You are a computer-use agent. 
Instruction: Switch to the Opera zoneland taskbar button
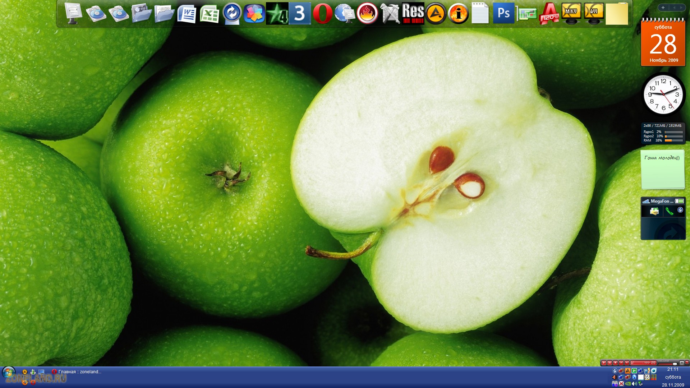(x=77, y=372)
